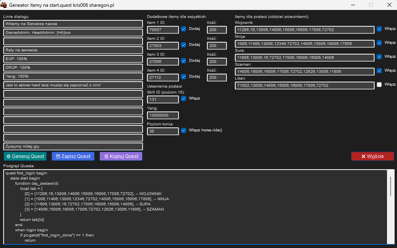397x248 pixels.
Task: Focus the Item 2 ID field
Action: [163, 46]
